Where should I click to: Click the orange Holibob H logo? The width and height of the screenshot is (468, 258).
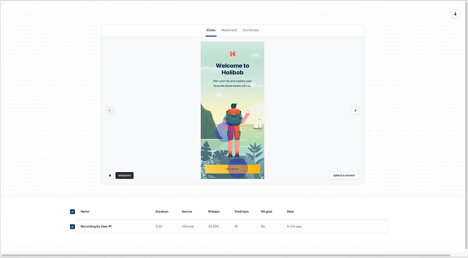click(232, 54)
